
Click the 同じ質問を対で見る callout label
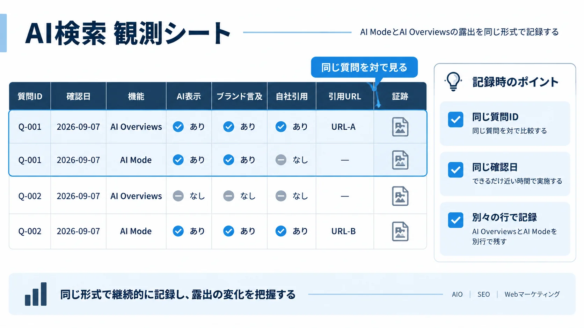click(364, 67)
